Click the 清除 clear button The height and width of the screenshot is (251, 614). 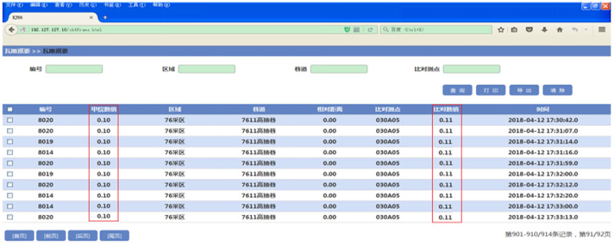557,91
